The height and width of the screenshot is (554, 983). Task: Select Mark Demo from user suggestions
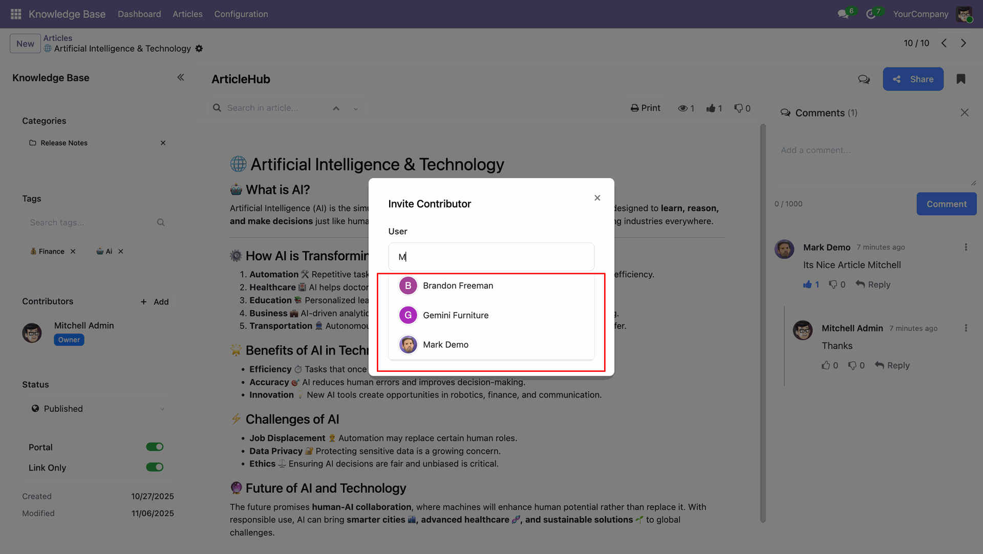(445, 345)
